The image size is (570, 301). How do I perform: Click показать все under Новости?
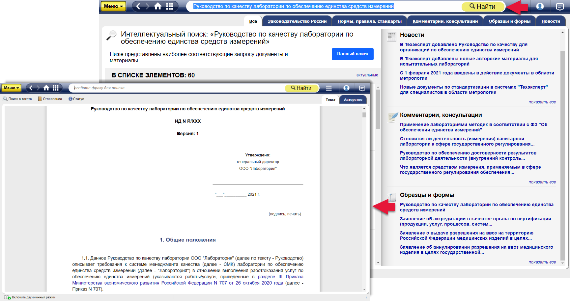pos(542,102)
